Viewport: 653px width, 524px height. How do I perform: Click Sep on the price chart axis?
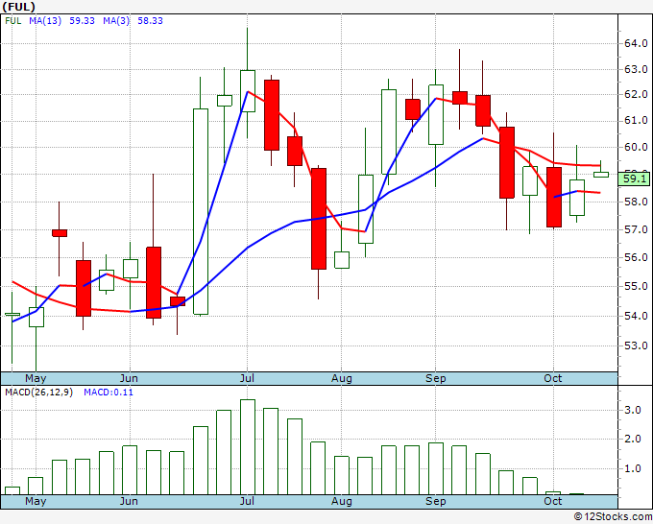tap(436, 378)
